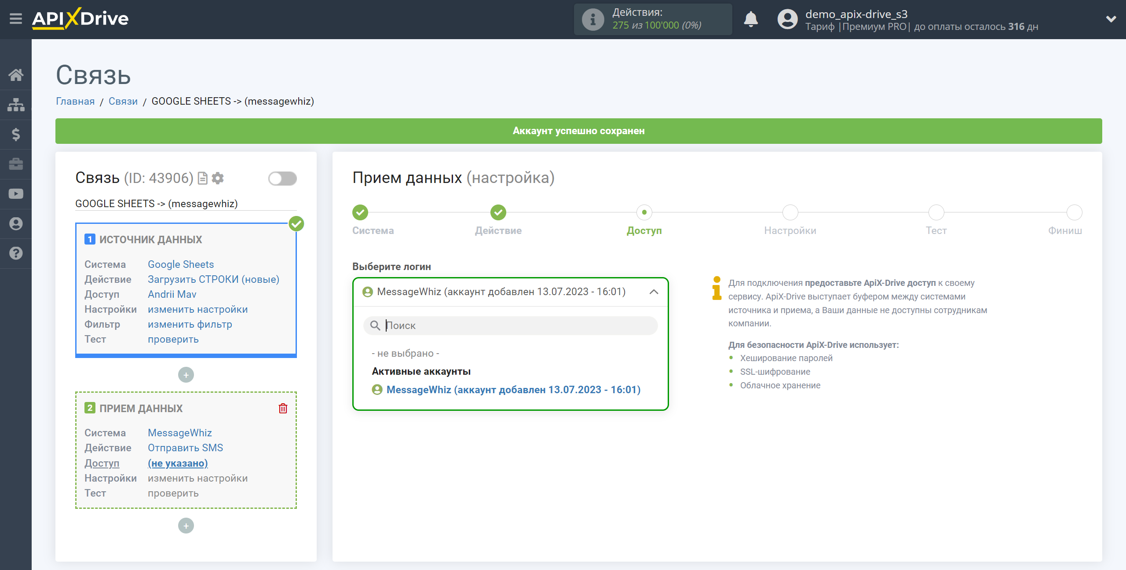Viewport: 1126px width, 570px height.
Task: Click the dropdown search magnifier icon
Action: point(375,325)
